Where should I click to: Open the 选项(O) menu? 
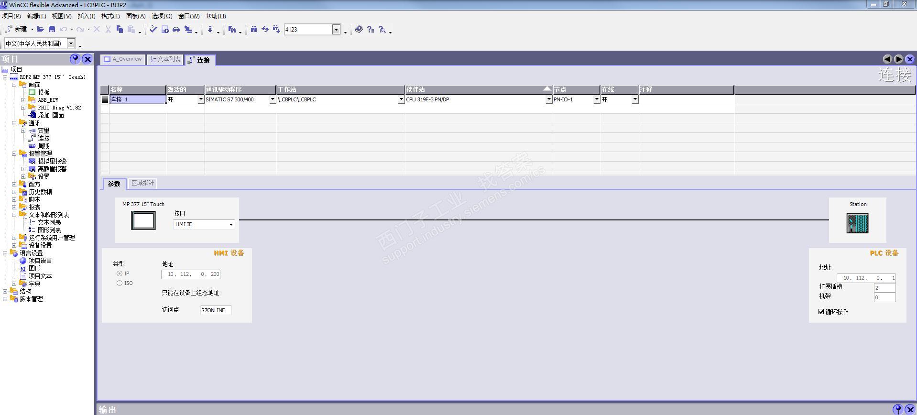click(x=162, y=16)
